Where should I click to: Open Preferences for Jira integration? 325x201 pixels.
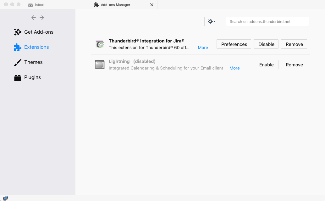[x=234, y=44]
